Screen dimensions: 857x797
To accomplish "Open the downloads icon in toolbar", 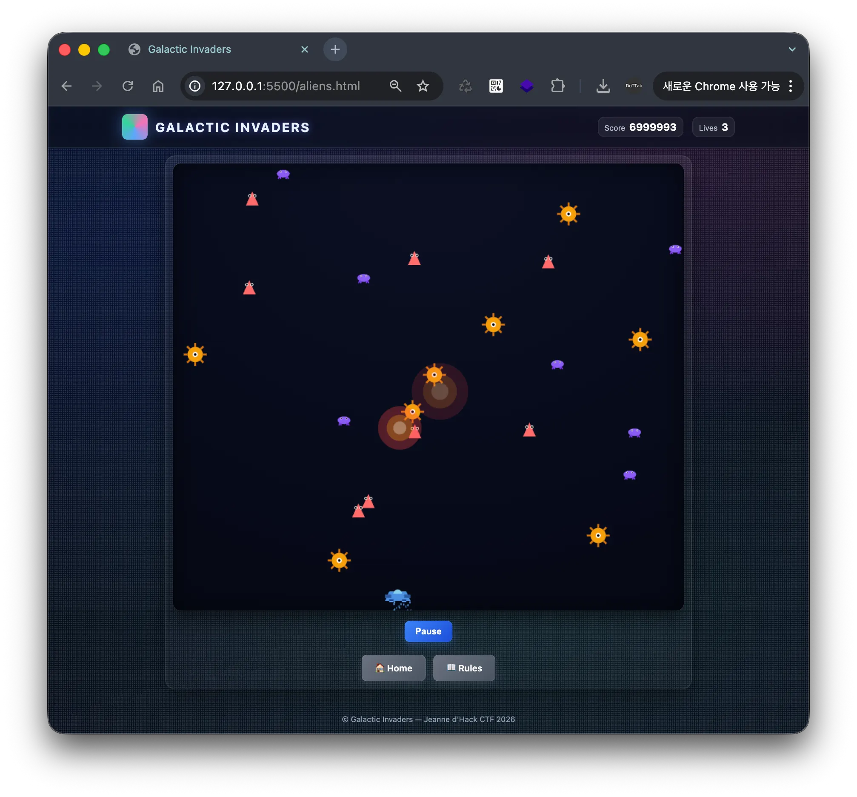I will 603,86.
